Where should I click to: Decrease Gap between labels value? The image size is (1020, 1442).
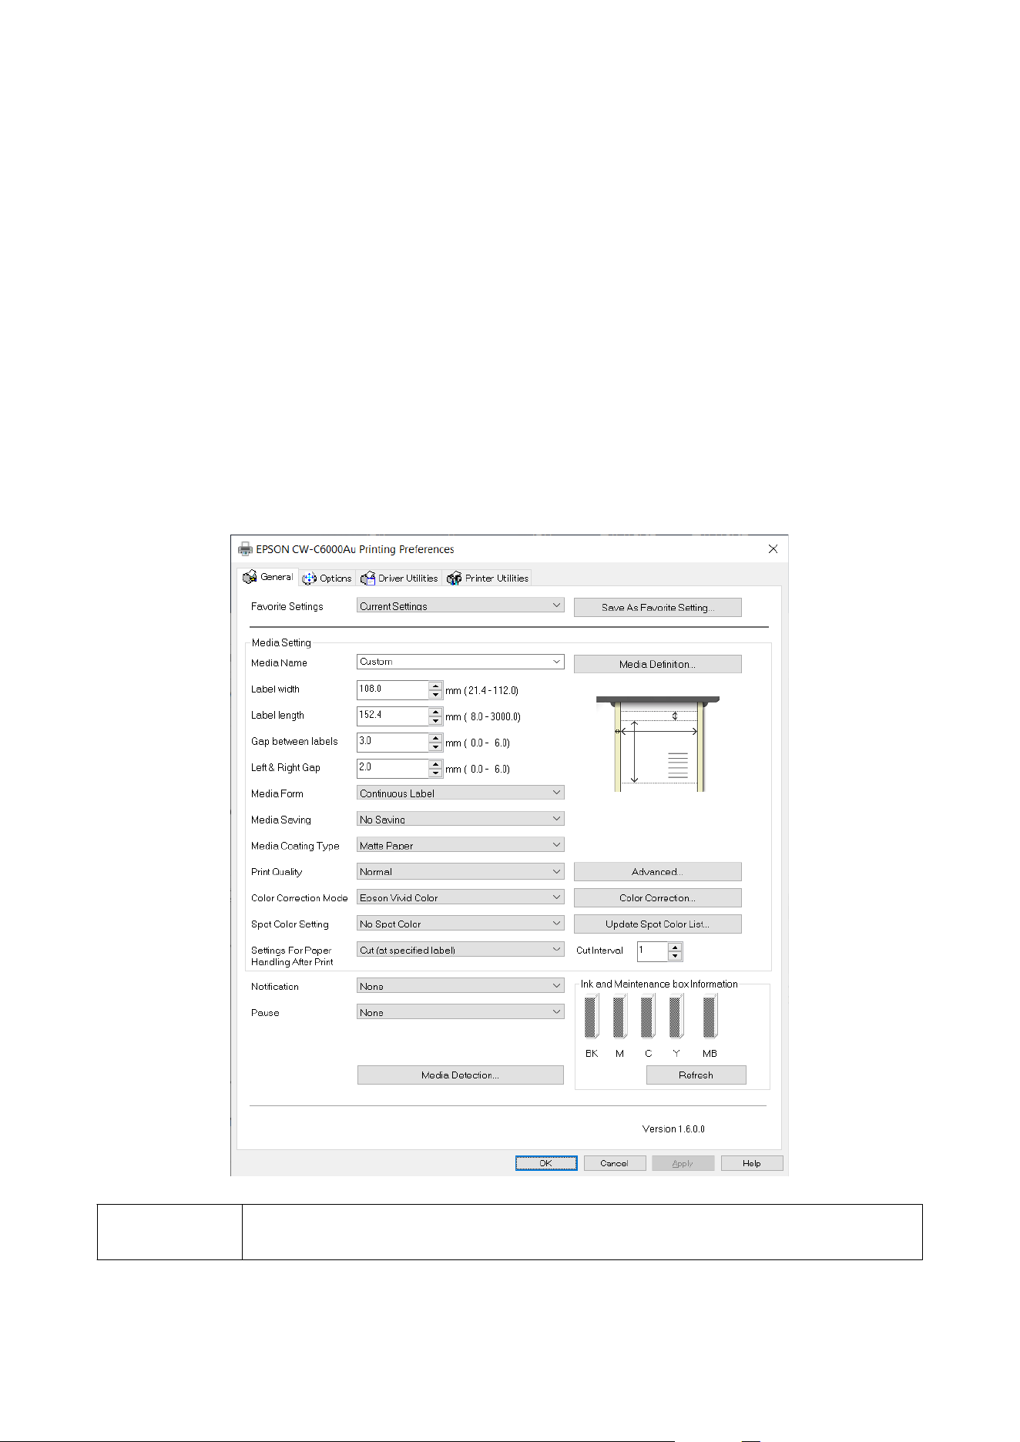pyautogui.click(x=436, y=747)
